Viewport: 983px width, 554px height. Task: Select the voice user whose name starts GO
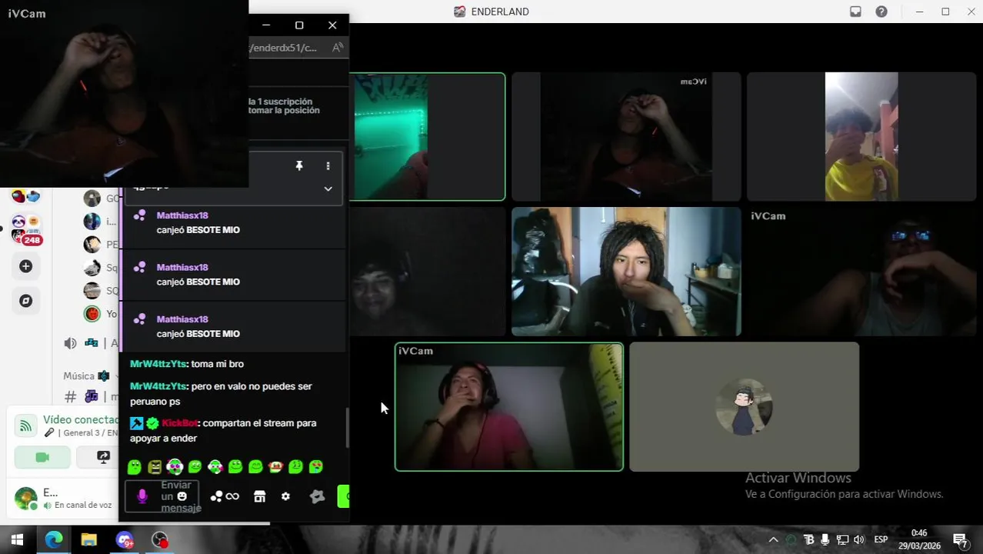(x=92, y=199)
